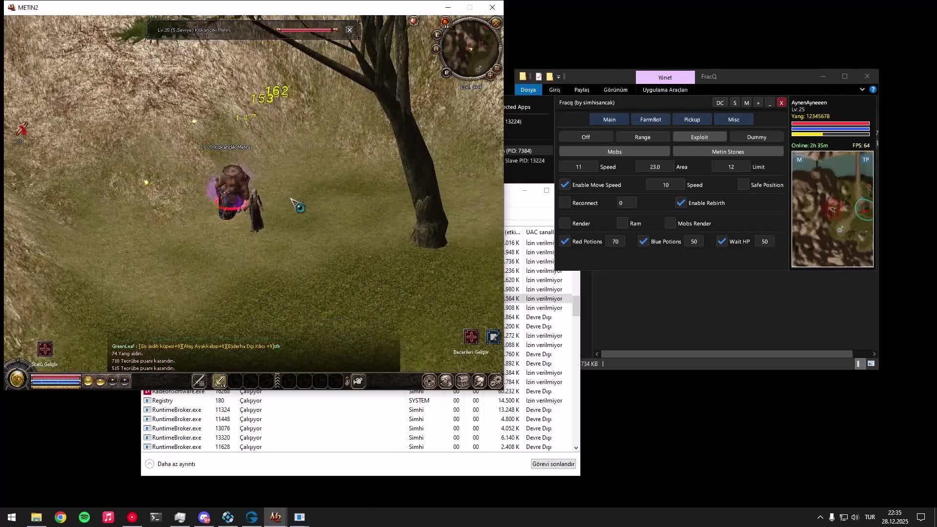
Task: Toggle the Red Potions checkbox
Action: pos(565,242)
